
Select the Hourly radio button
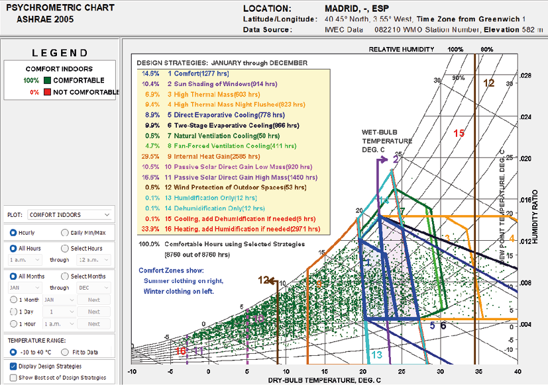(13, 233)
